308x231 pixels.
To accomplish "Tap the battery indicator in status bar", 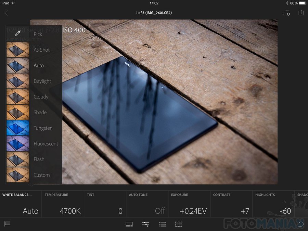I will click(302, 3).
